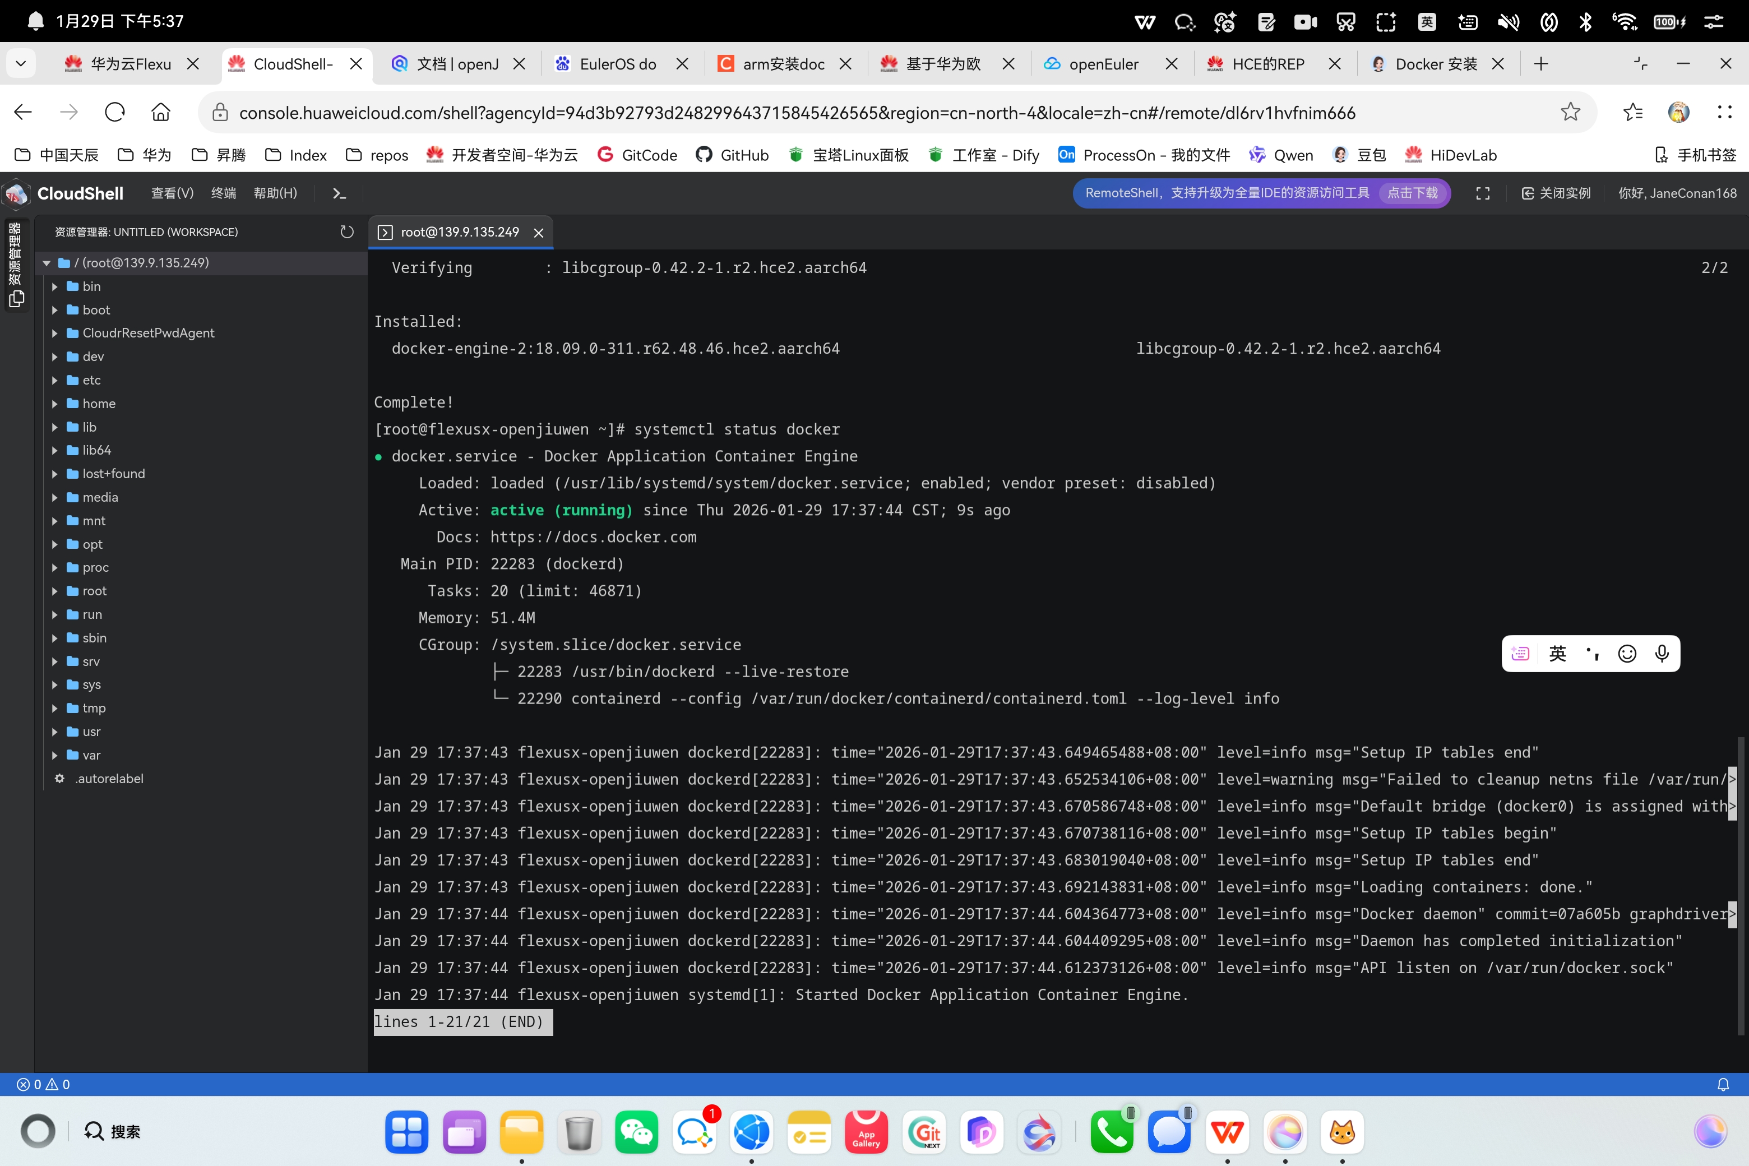
Task: Refresh the resource explorer workspace
Action: coord(346,232)
